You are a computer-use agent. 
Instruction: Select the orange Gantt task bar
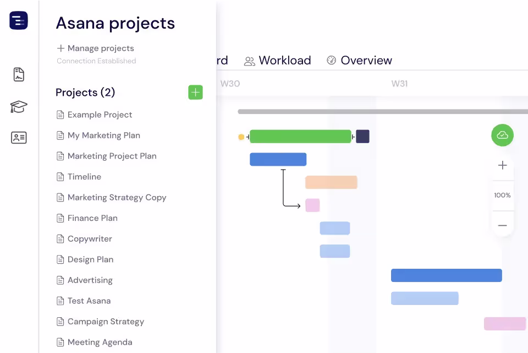pos(331,182)
